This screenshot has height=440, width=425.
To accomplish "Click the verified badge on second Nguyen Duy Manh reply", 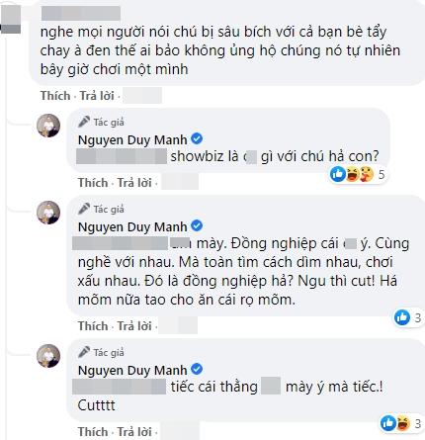I will click(x=197, y=225).
